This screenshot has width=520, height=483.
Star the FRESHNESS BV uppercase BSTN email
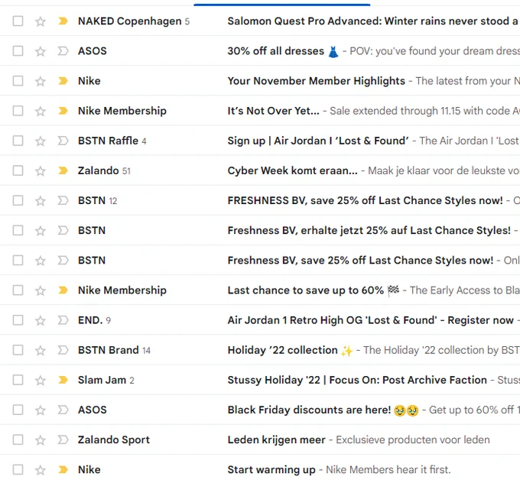40,201
